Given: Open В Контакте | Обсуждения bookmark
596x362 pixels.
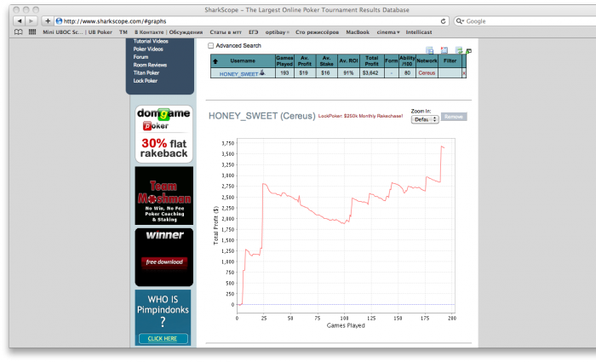Looking at the screenshot, I should click(169, 32).
